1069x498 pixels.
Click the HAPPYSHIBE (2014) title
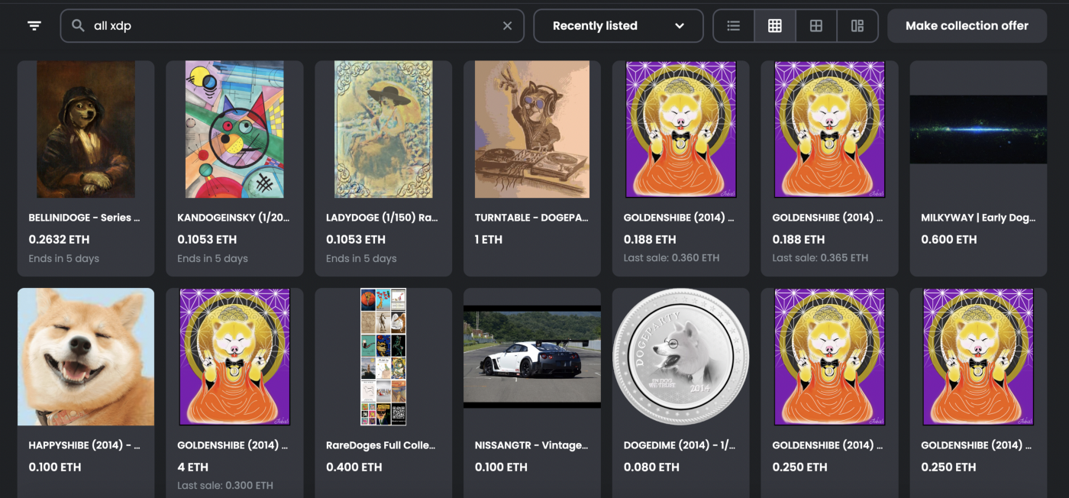click(x=85, y=445)
